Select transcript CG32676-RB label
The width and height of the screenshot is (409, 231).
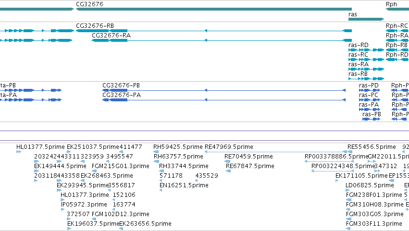click(95, 26)
